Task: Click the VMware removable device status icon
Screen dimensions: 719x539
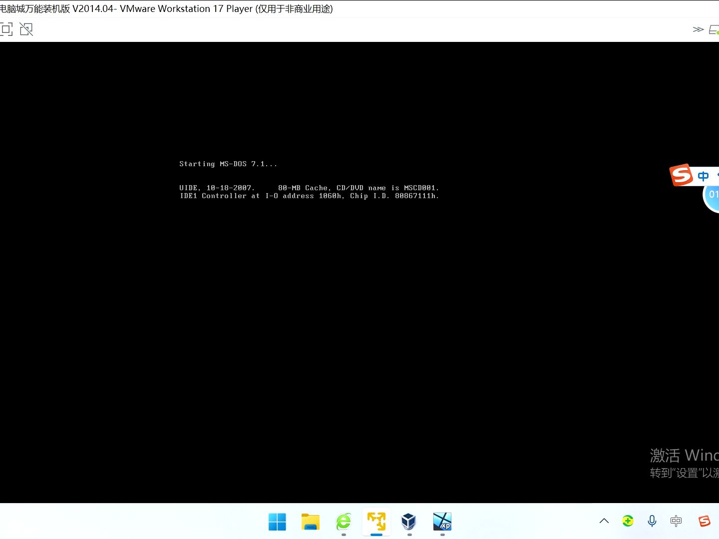Action: [x=714, y=30]
